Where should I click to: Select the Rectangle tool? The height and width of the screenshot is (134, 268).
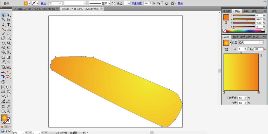pos(8,29)
